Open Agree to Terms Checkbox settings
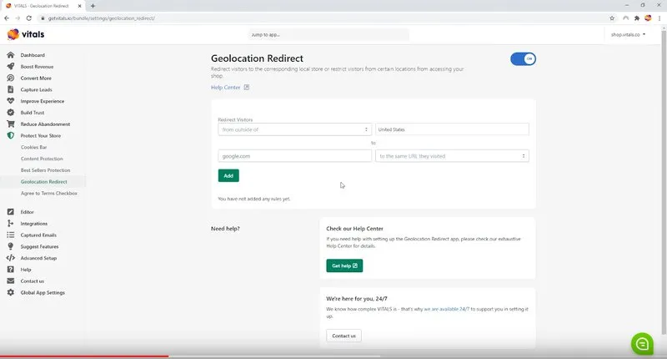Image resolution: width=667 pixels, height=359 pixels. coord(49,193)
